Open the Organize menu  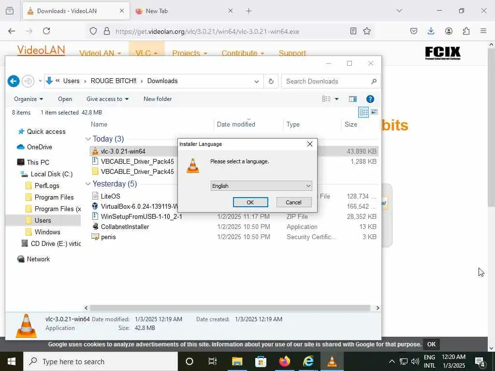[x=29, y=99]
